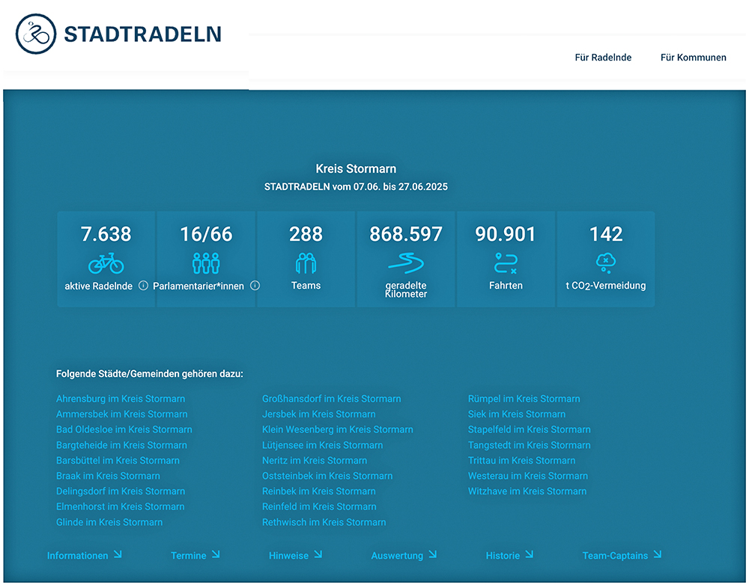Open Siek im Kreis Stormarn
The width and height of the screenshot is (749, 585).
[x=516, y=414]
